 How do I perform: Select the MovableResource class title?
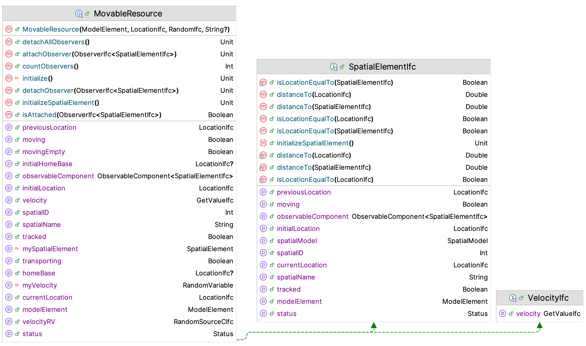tap(128, 14)
